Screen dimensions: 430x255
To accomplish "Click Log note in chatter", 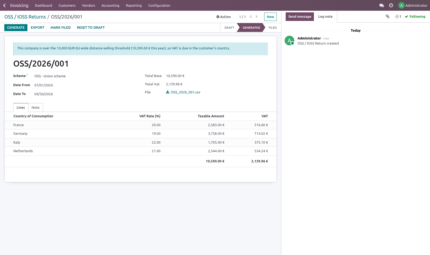I will [325, 17].
